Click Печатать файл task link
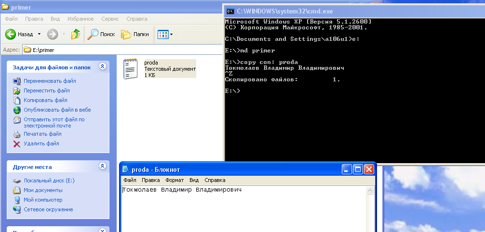The image size is (485, 232). click(x=42, y=134)
